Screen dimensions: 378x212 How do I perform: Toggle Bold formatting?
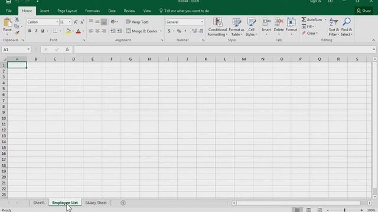click(30, 31)
